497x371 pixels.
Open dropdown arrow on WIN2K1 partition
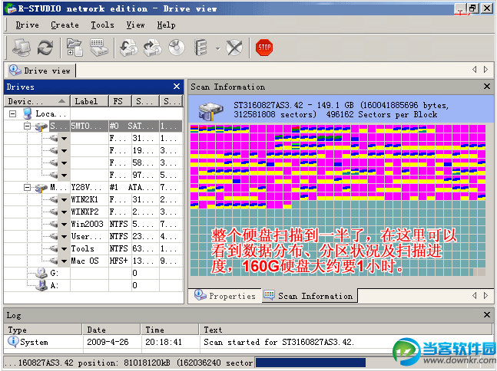point(64,200)
